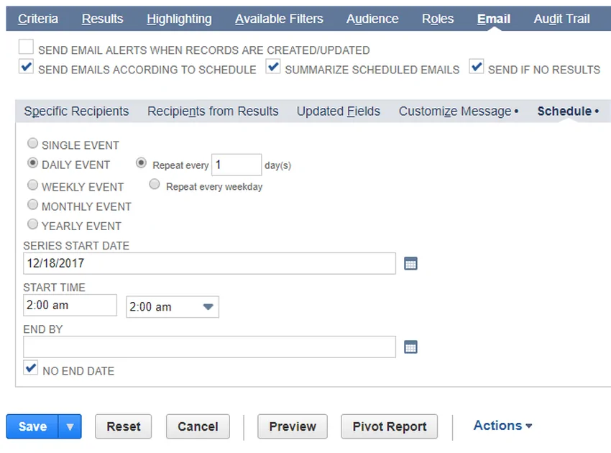The height and width of the screenshot is (453, 611).
Task: Uncheck Send Emails According to Schedule
Action: click(27, 68)
